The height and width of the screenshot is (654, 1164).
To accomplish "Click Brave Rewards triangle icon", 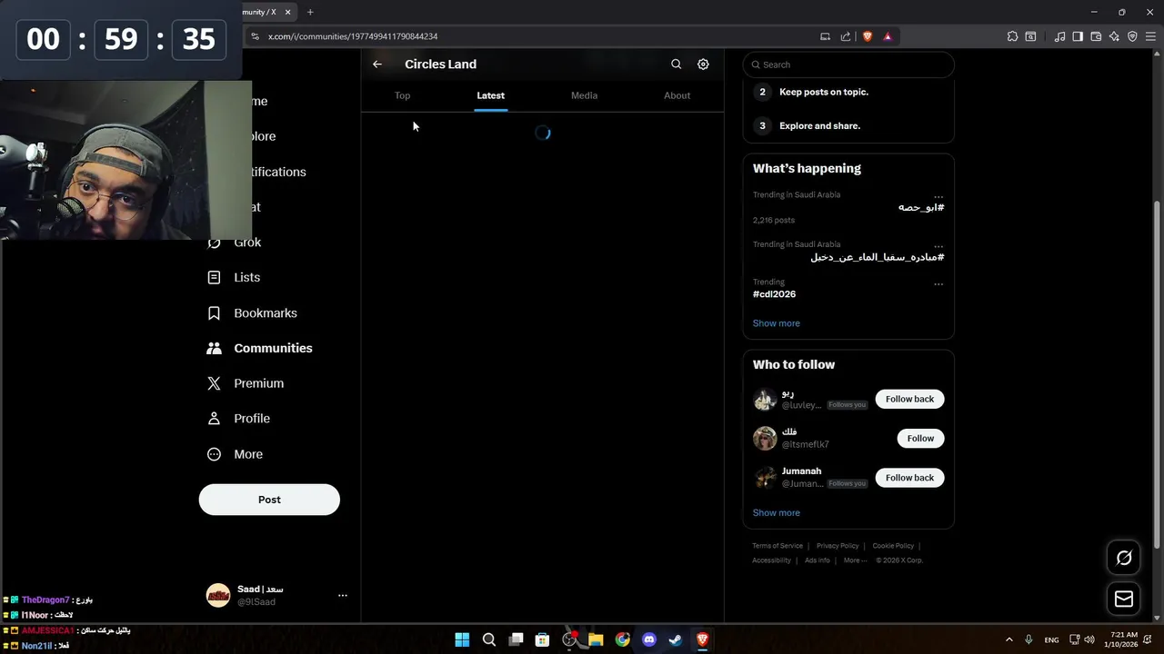I will (888, 36).
